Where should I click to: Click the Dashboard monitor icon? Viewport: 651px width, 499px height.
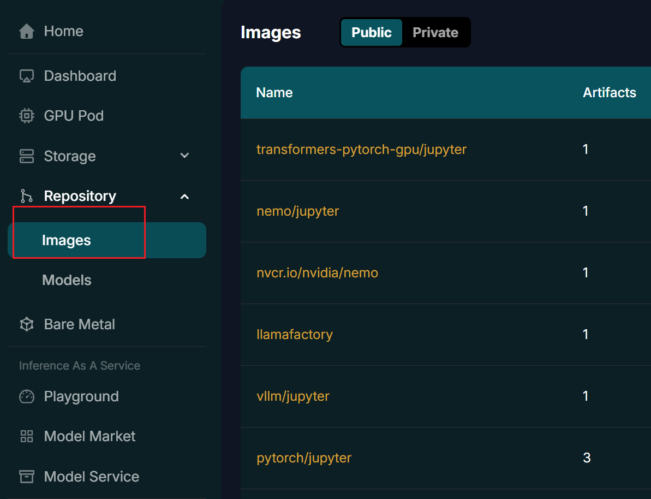pos(26,75)
